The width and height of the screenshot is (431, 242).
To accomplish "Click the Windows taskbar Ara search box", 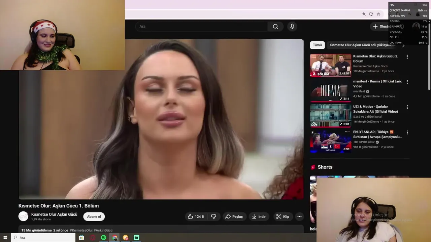I will click(43, 238).
